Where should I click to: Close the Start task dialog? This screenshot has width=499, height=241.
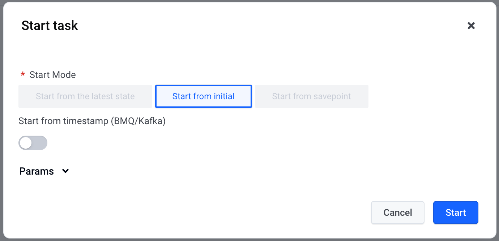(471, 26)
